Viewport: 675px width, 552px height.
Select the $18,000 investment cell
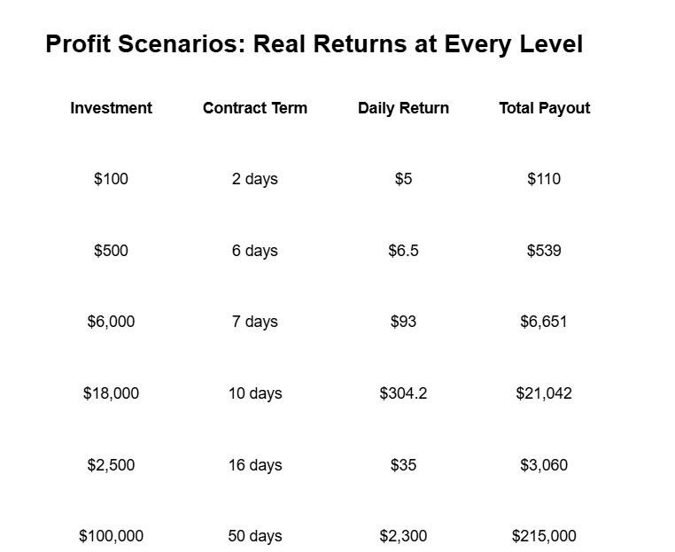click(111, 393)
